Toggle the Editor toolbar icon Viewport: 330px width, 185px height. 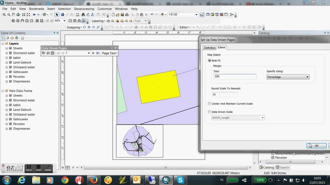coord(202,15)
